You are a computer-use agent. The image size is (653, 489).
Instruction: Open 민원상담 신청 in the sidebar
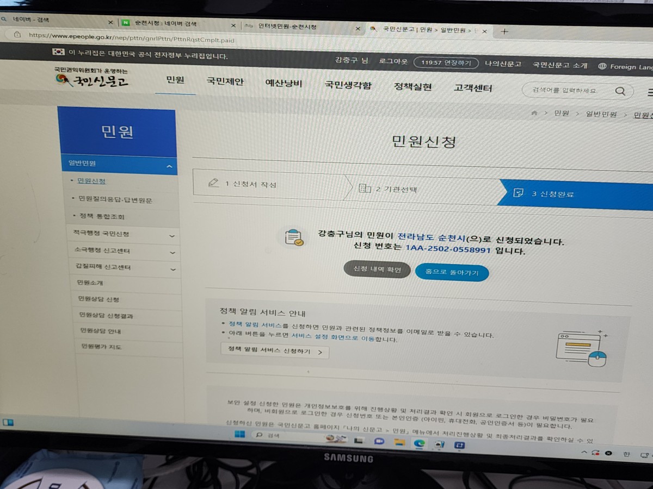tap(98, 299)
